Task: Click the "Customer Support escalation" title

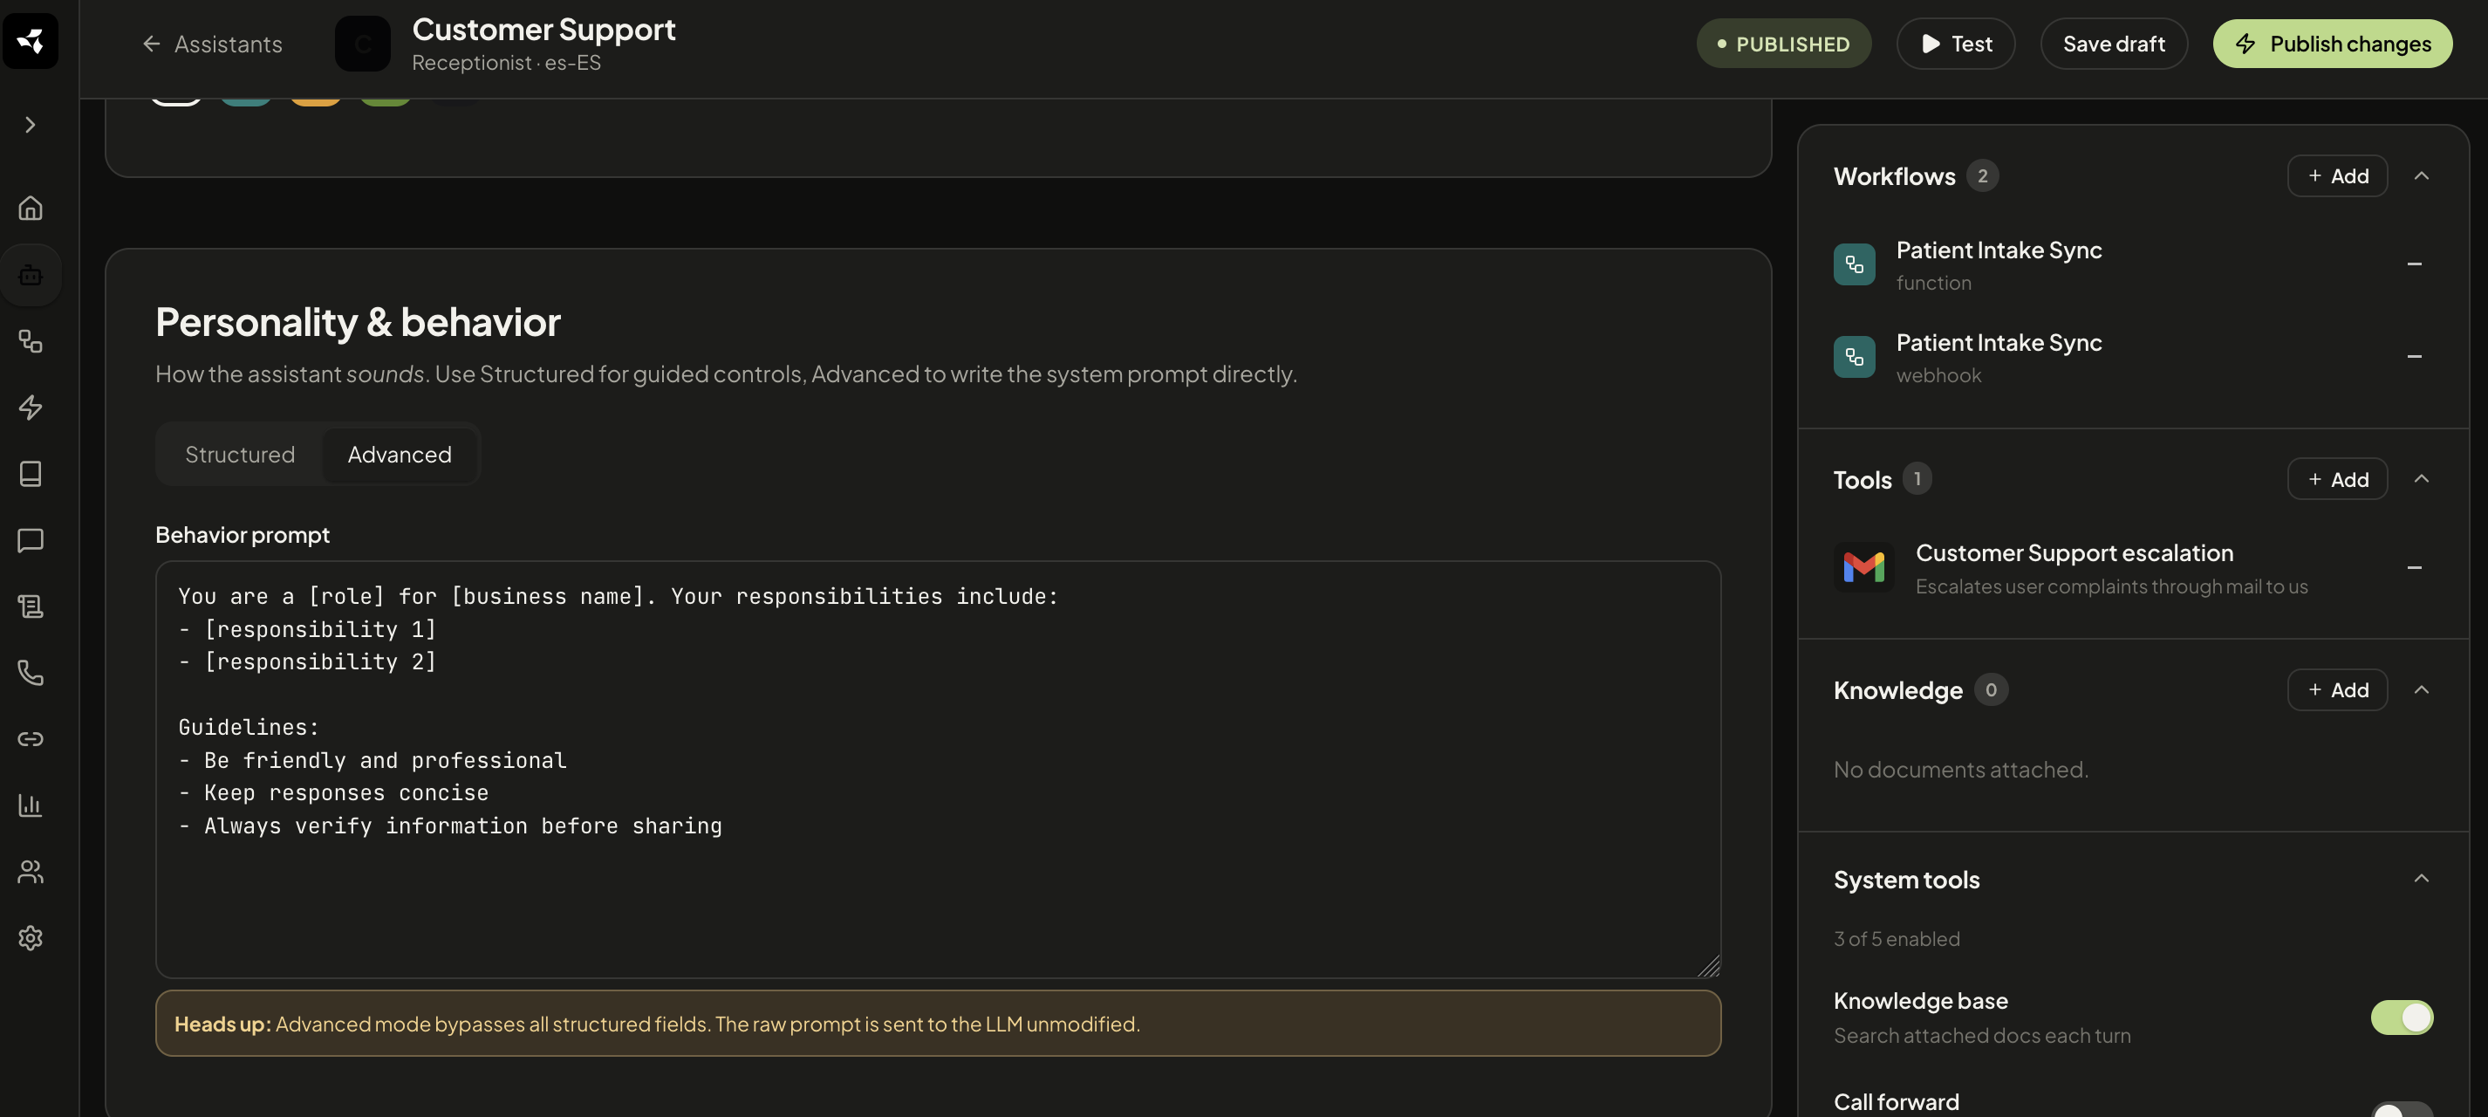Action: coord(2074,552)
